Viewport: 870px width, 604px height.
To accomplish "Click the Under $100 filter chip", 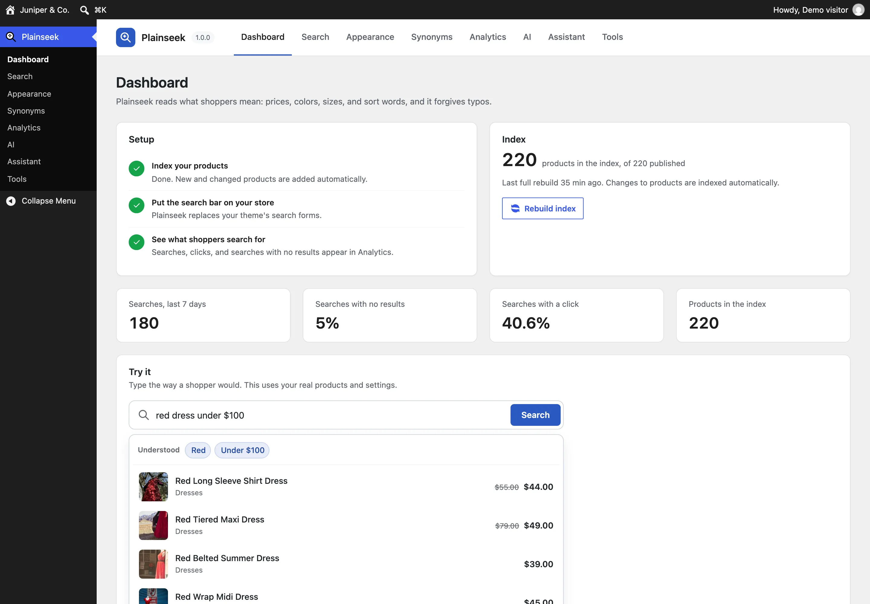I will point(242,450).
